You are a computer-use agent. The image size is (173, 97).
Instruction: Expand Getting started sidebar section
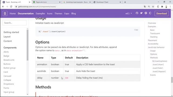[x=11, y=32]
